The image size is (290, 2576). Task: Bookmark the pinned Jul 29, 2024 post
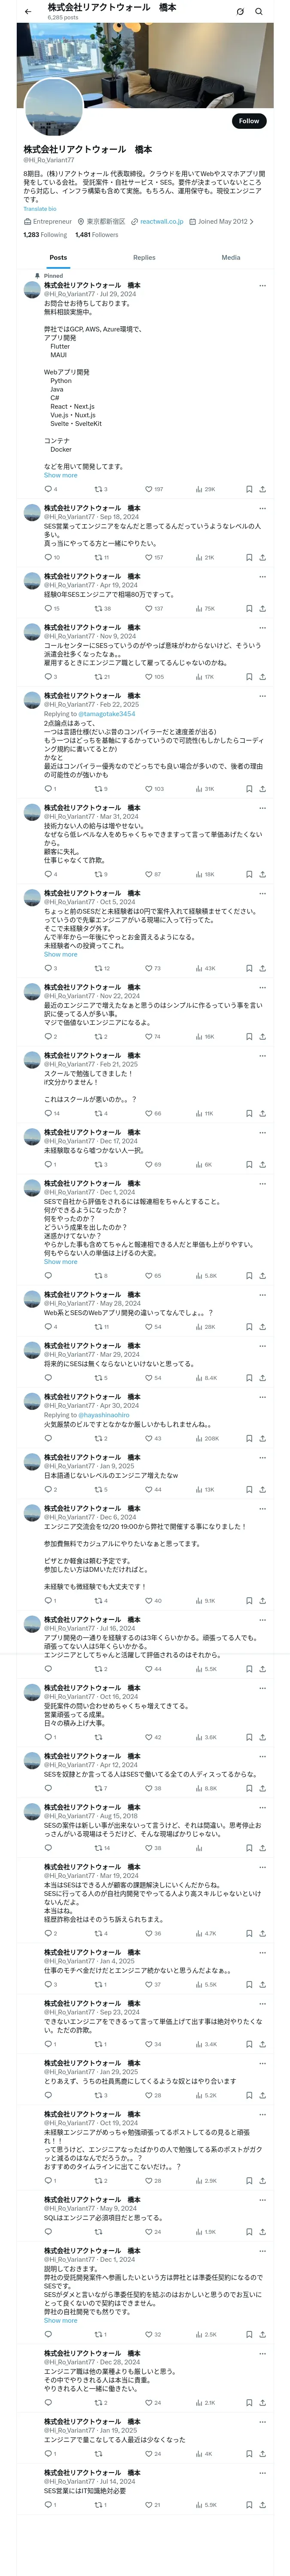[249, 489]
